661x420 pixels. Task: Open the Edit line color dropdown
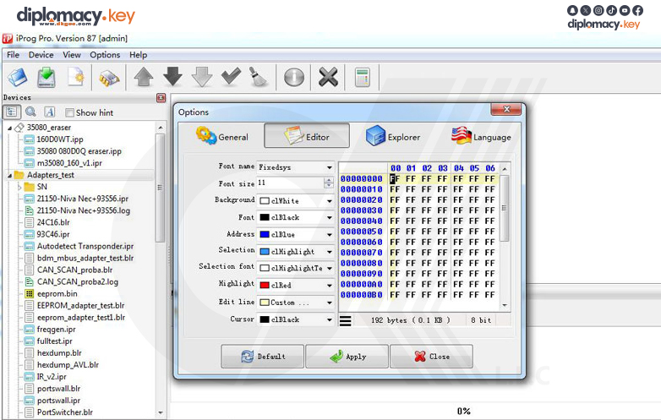(x=330, y=303)
